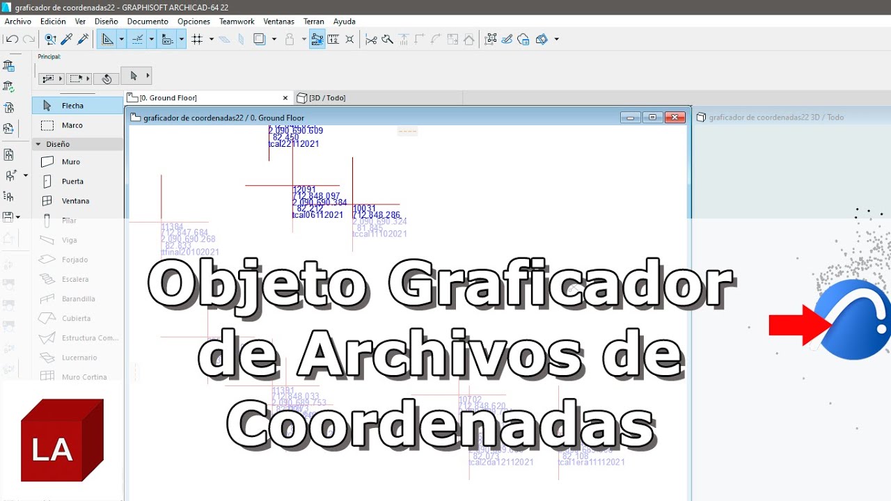Open the Diseño menu
The image size is (891, 501).
(106, 22)
